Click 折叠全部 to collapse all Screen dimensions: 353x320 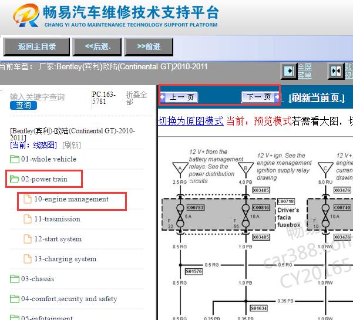click(x=136, y=98)
